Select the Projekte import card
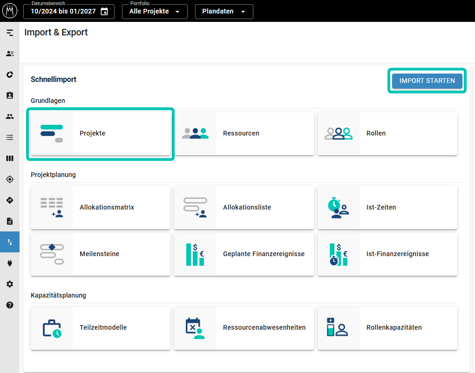 100,134
